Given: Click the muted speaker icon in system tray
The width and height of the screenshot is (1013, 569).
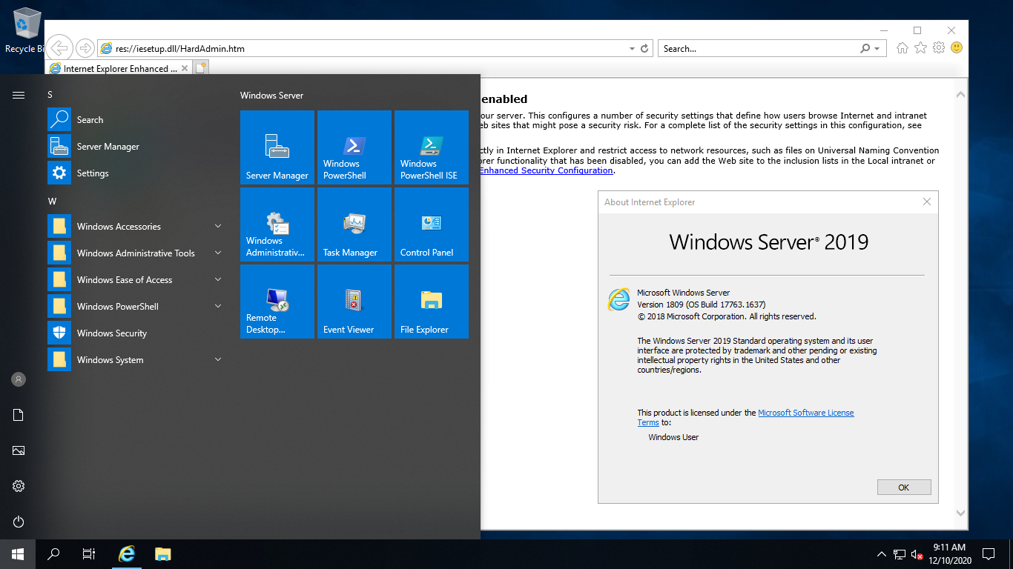Looking at the screenshot, I should click(917, 554).
